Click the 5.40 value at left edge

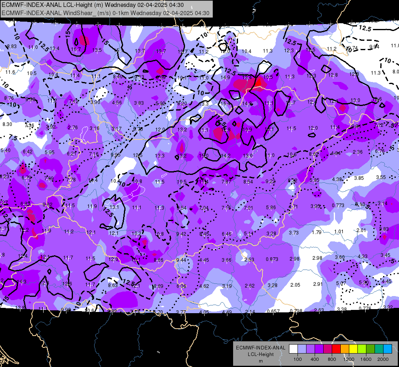(6, 150)
